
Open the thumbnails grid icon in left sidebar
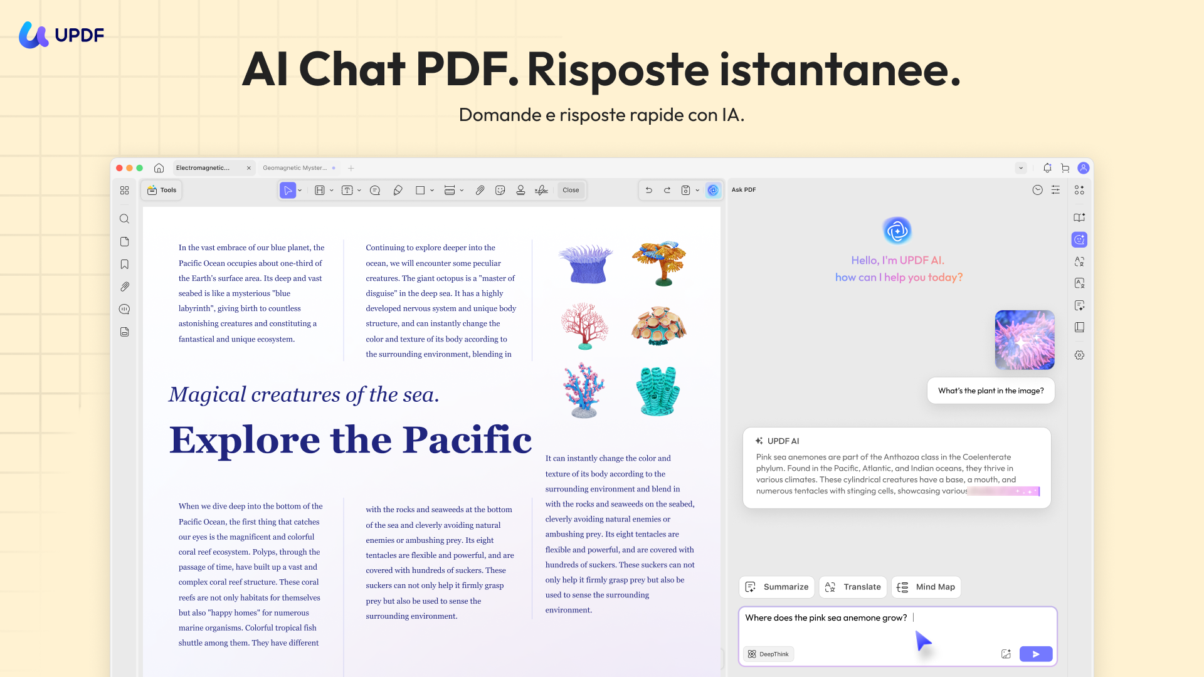(x=125, y=190)
